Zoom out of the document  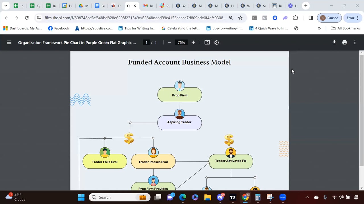point(169,42)
